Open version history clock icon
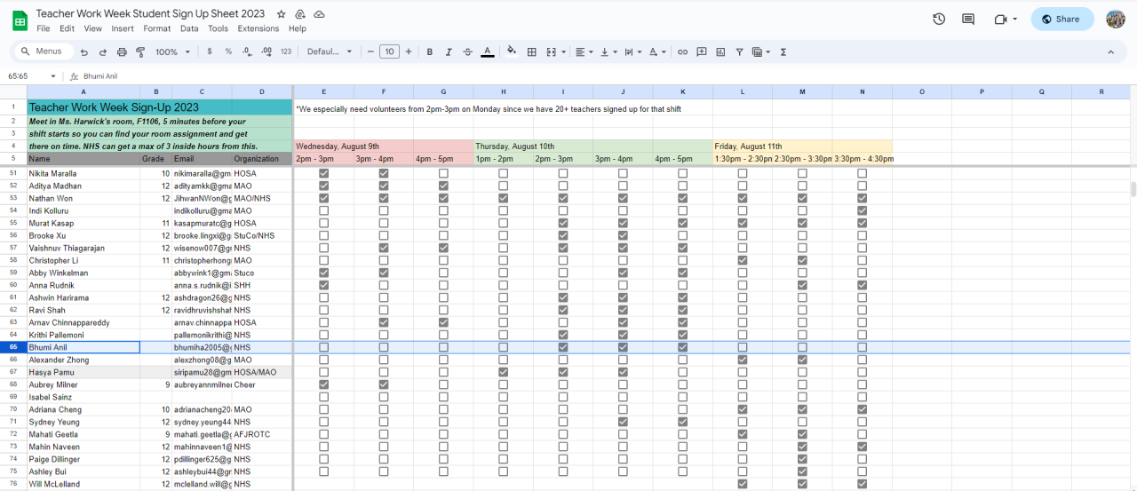This screenshot has height=491, width=1137. pos(939,19)
